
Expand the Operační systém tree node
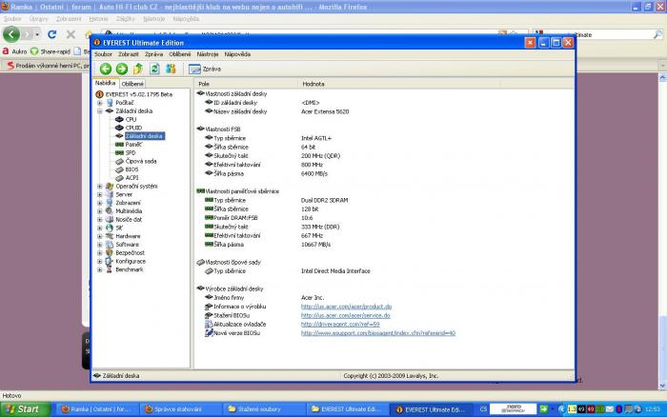coord(99,186)
